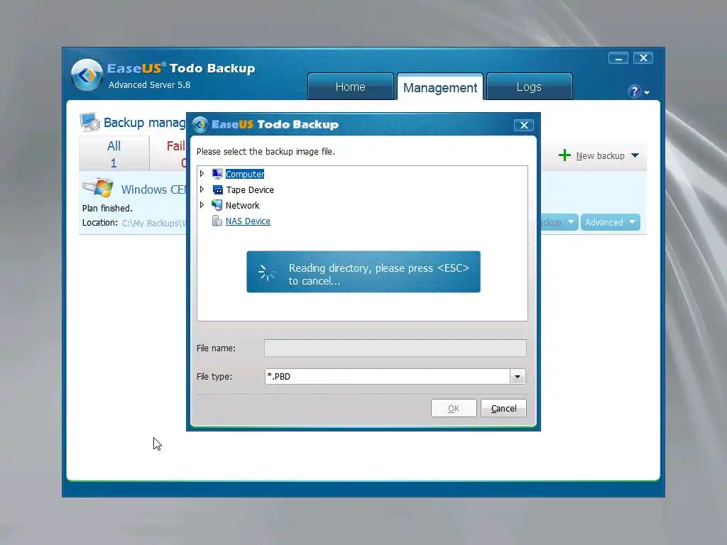Viewport: 727px width, 545px height.
Task: Click the busy spinner icon in banner
Action: coord(267,272)
